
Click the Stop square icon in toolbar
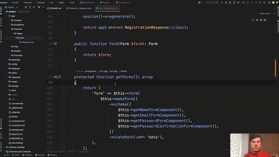tap(238, 3)
